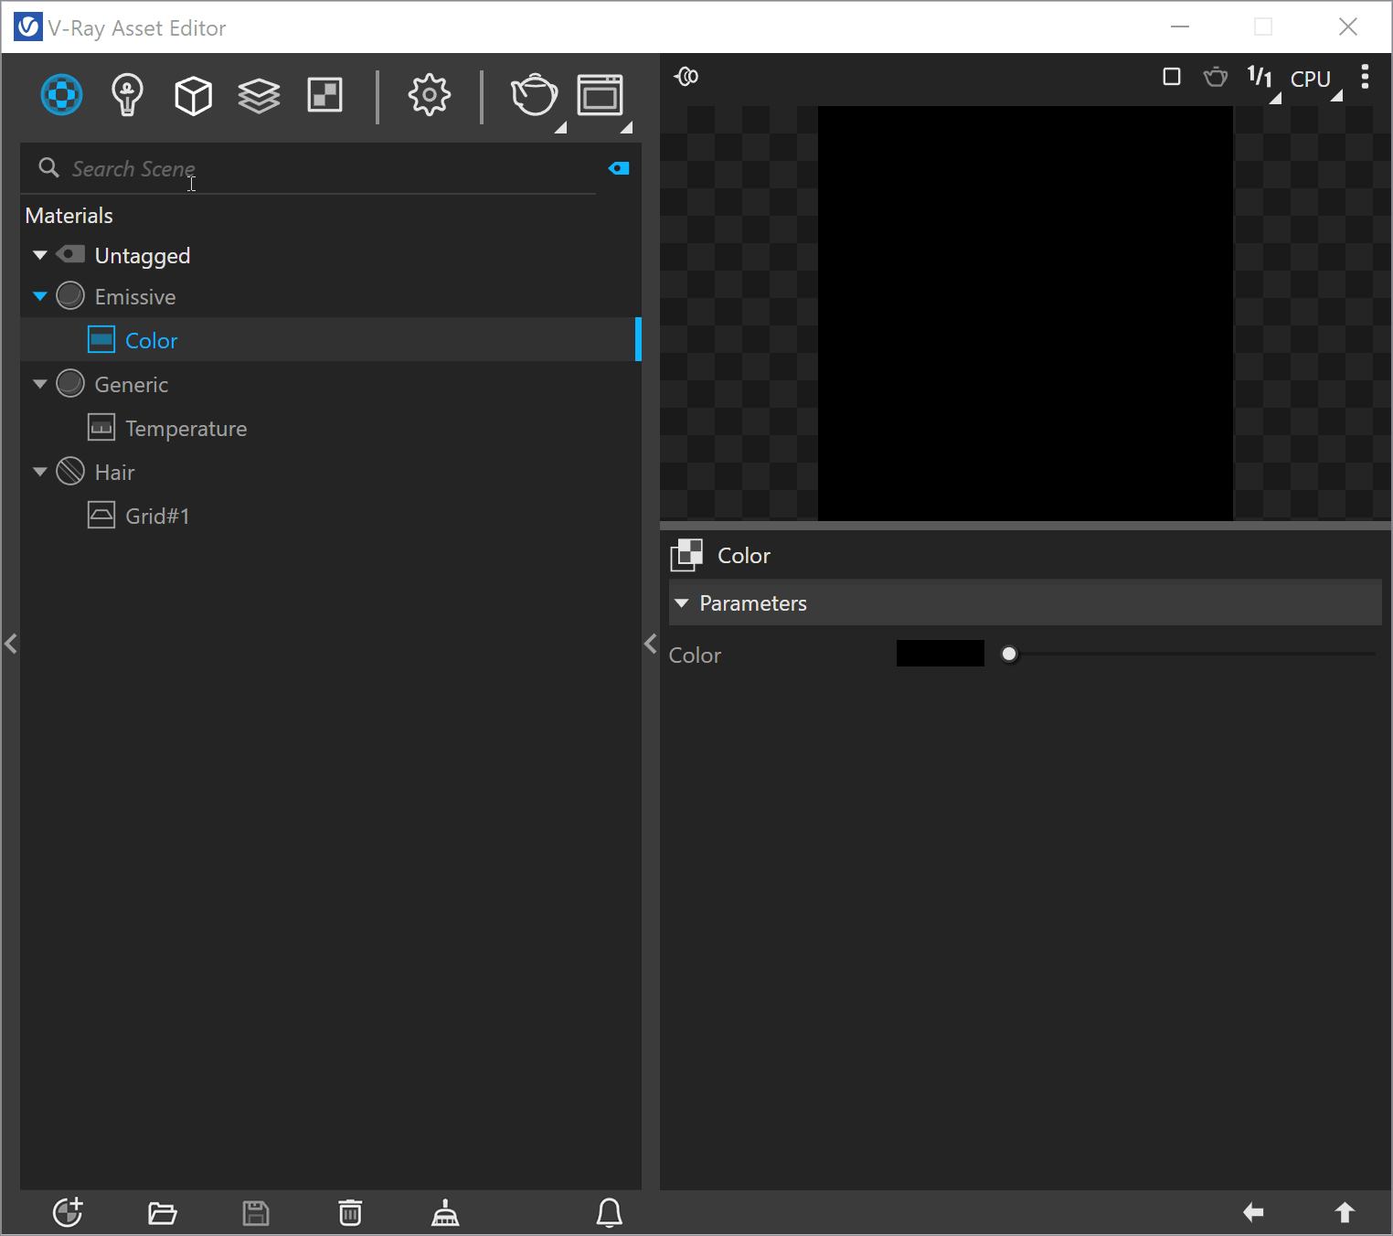The height and width of the screenshot is (1236, 1393).
Task: Collapse the Generic material tree
Action: 40,384
